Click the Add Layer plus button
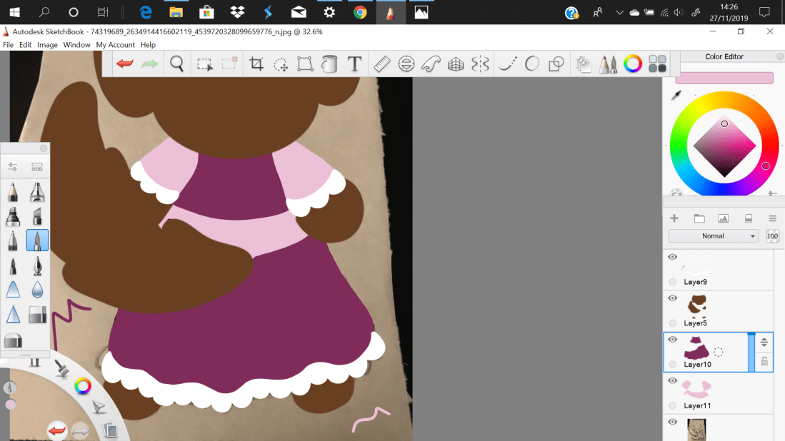Viewport: 785px width, 441px height. [x=674, y=218]
